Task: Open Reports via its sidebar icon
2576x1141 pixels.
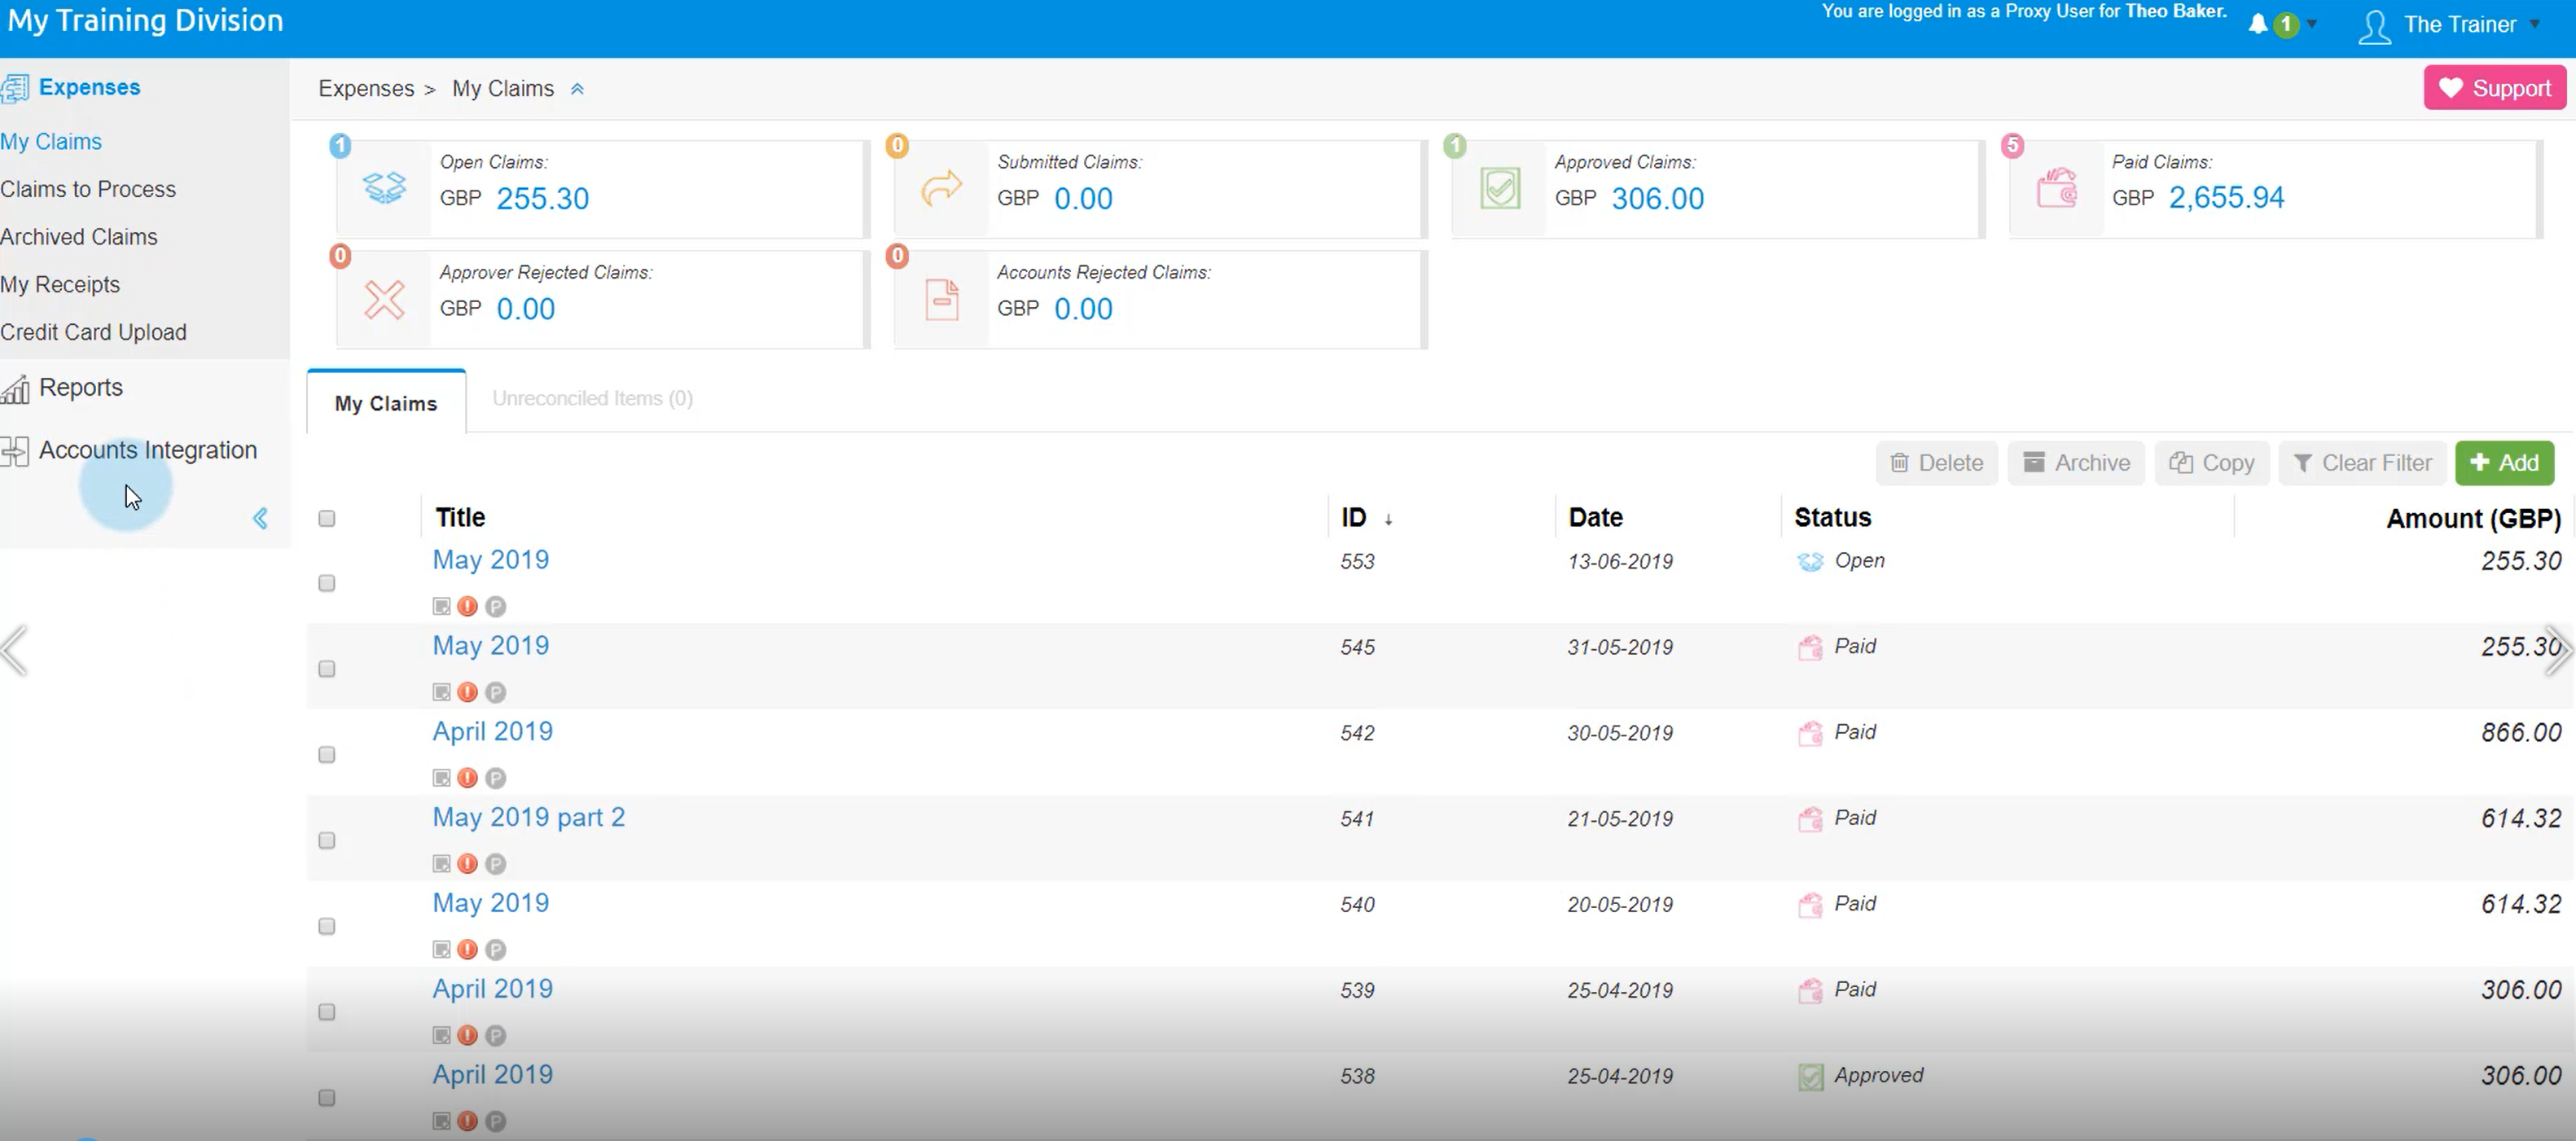Action: 16,388
